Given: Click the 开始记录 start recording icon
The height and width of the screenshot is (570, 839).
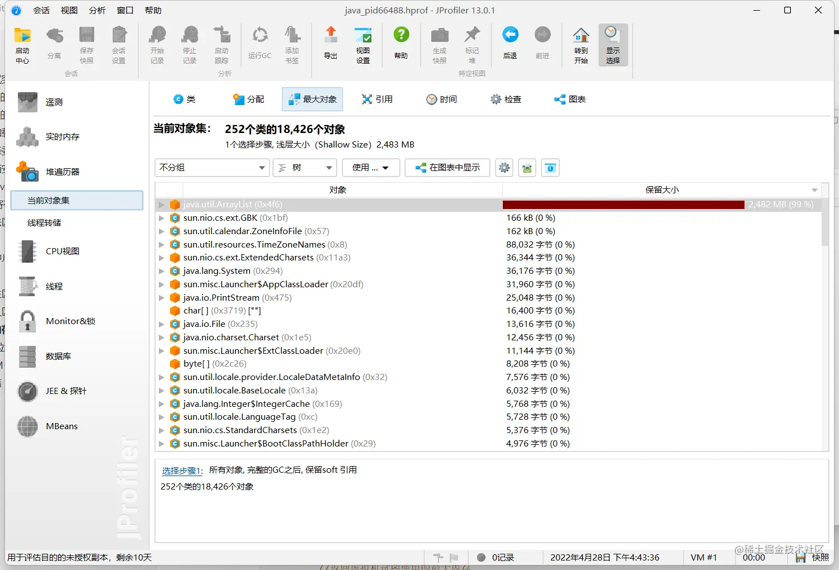Looking at the screenshot, I should tap(157, 45).
